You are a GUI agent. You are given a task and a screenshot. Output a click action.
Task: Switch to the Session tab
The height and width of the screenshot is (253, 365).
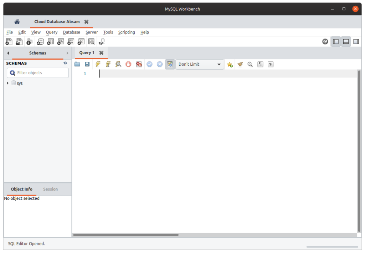coord(50,189)
